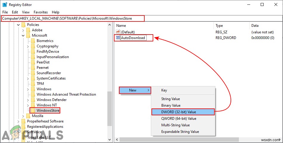Expand the Windows key arrow

pyautogui.click(x=28, y=89)
